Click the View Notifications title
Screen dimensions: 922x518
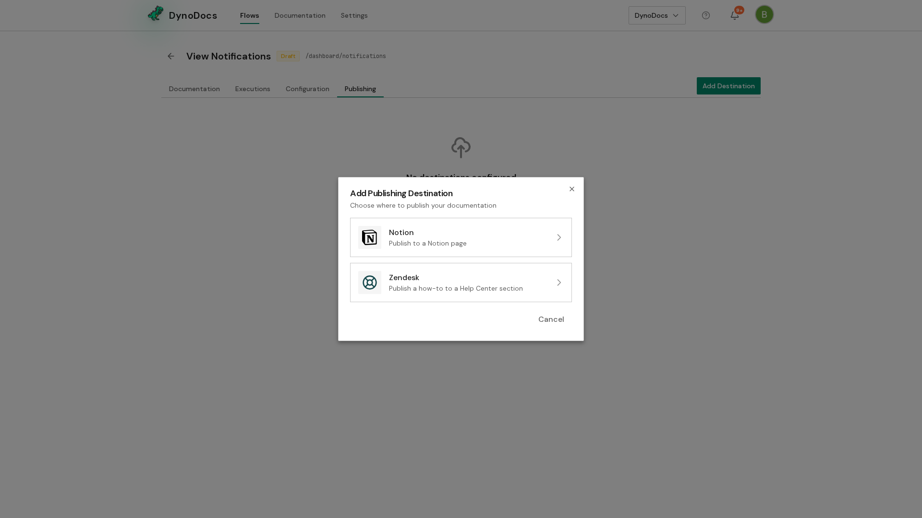click(x=229, y=56)
